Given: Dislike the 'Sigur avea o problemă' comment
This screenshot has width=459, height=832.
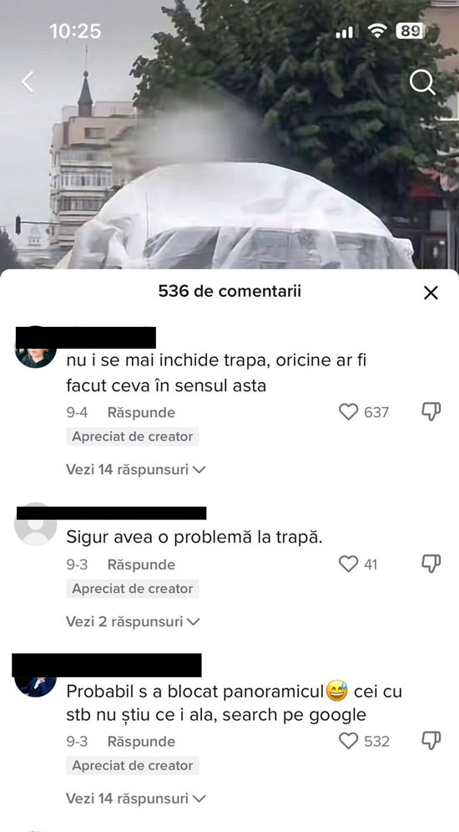Looking at the screenshot, I should tap(431, 564).
